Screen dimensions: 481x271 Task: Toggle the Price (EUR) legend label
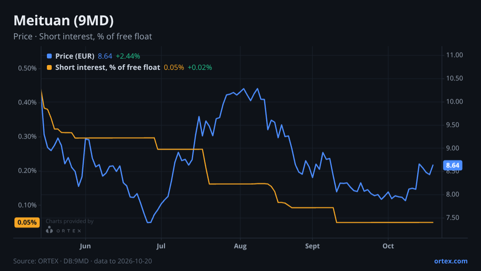[75, 56]
